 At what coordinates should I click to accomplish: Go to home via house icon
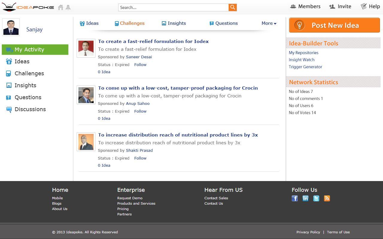pos(61,7)
